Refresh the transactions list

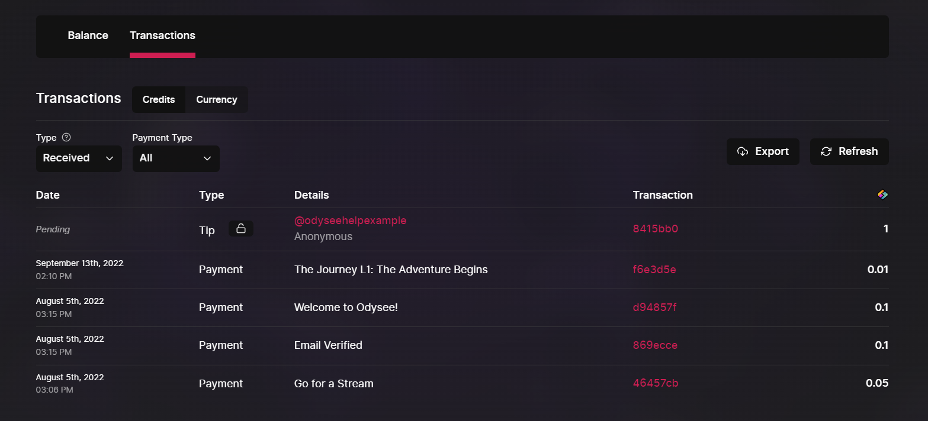(849, 151)
